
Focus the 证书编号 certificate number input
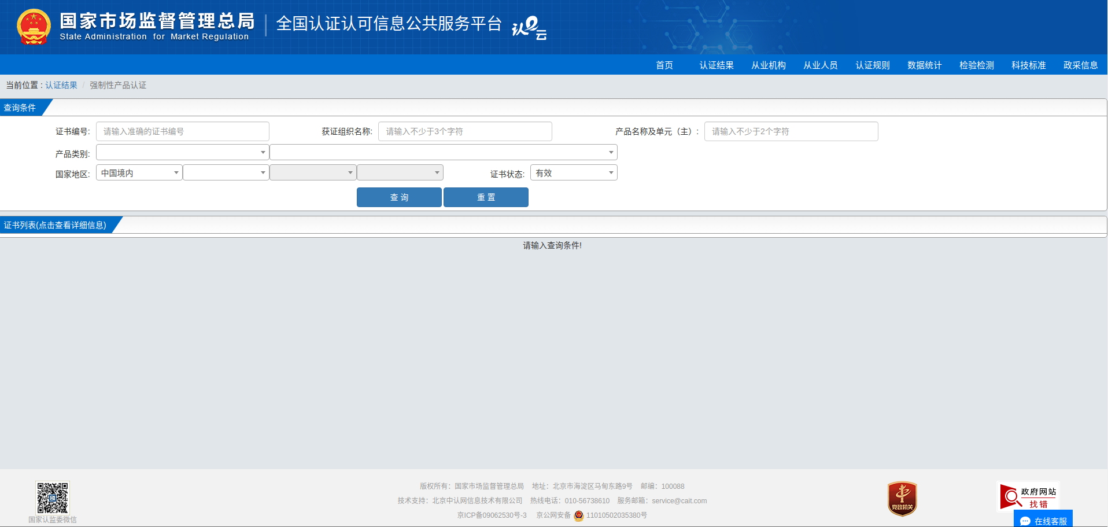182,131
